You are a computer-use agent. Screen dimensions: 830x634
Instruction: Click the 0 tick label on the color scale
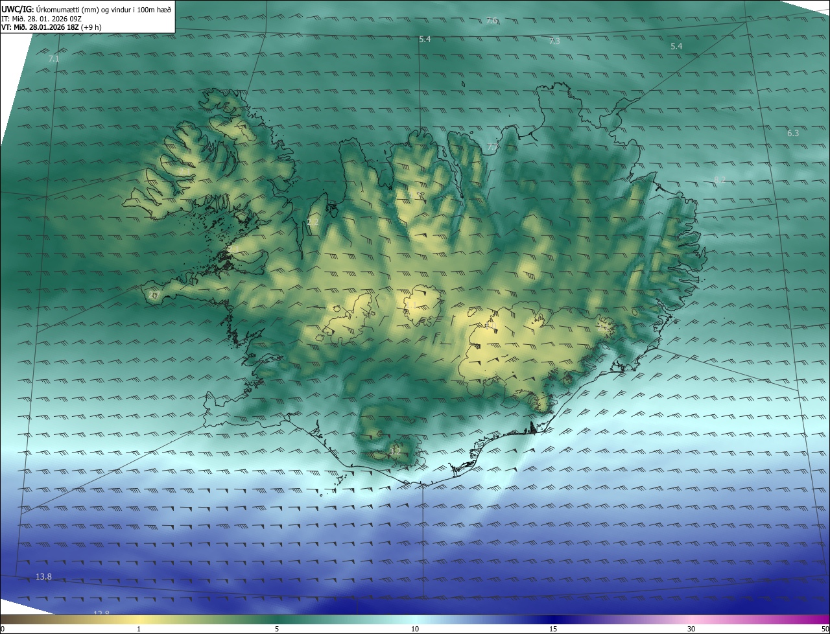pyautogui.click(x=2, y=629)
